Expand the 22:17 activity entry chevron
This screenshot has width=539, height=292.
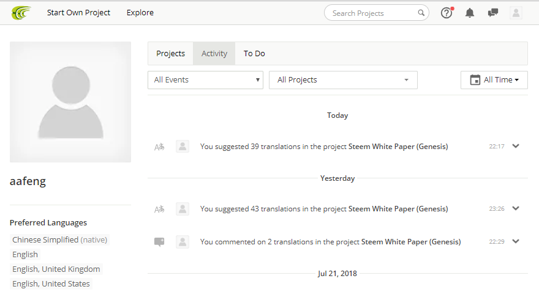pyautogui.click(x=516, y=146)
